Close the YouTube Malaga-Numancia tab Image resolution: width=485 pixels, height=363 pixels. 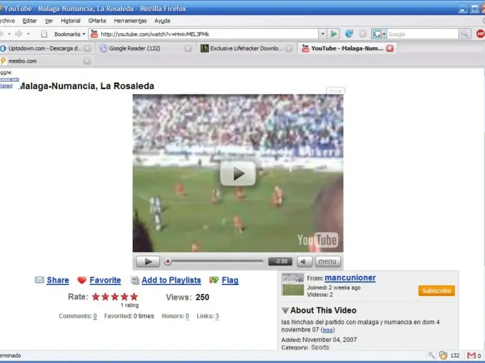pos(390,48)
